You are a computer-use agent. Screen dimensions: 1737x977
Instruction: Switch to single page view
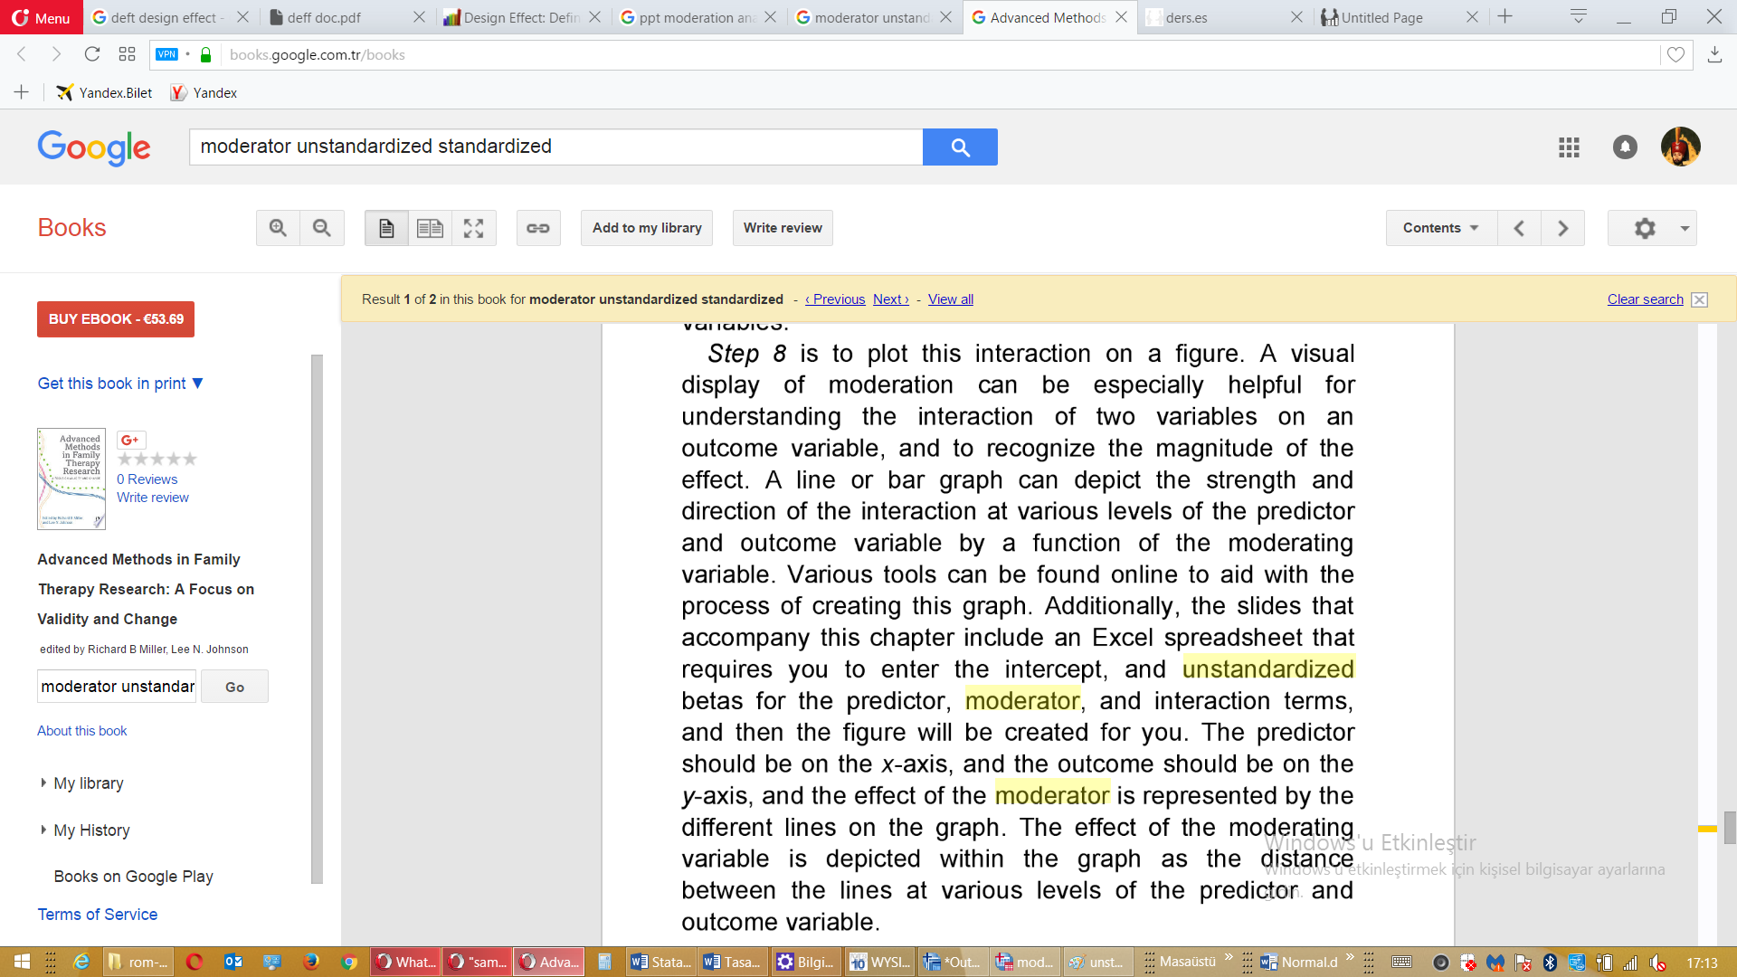point(386,228)
